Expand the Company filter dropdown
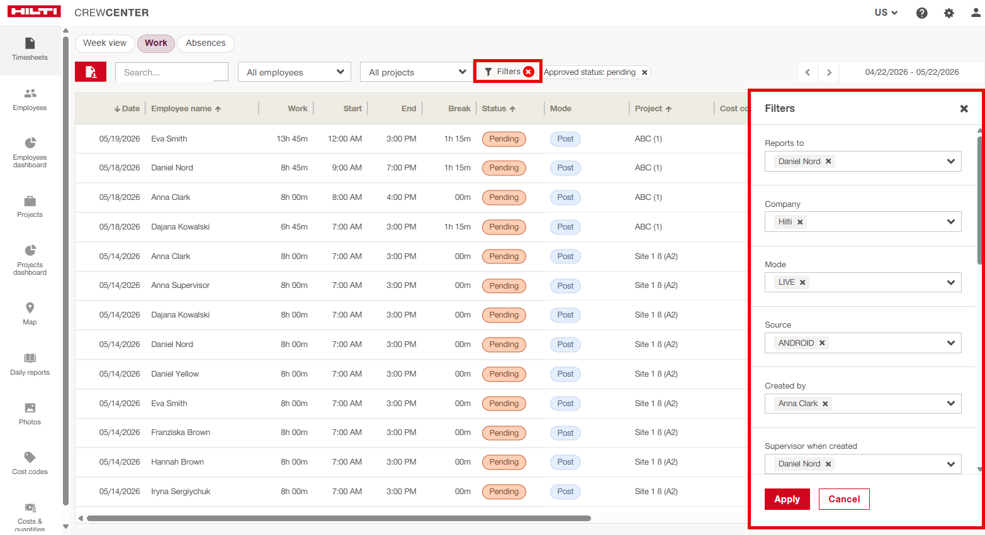 [950, 222]
